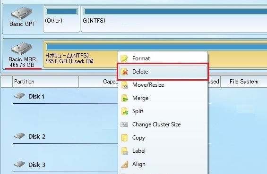
Task: Click the Disk 3 drive icon
Action: [19, 164]
